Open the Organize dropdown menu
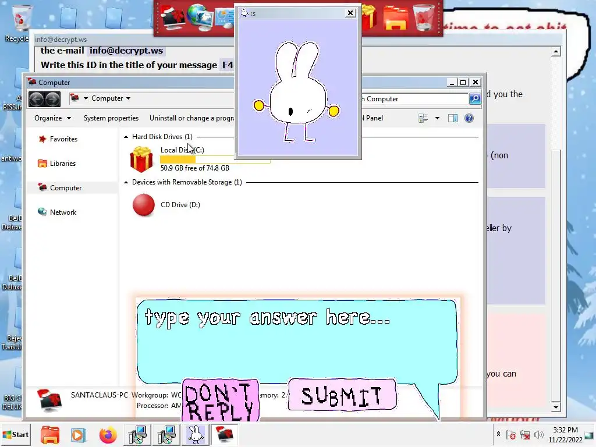This screenshot has height=447, width=596. (x=52, y=118)
